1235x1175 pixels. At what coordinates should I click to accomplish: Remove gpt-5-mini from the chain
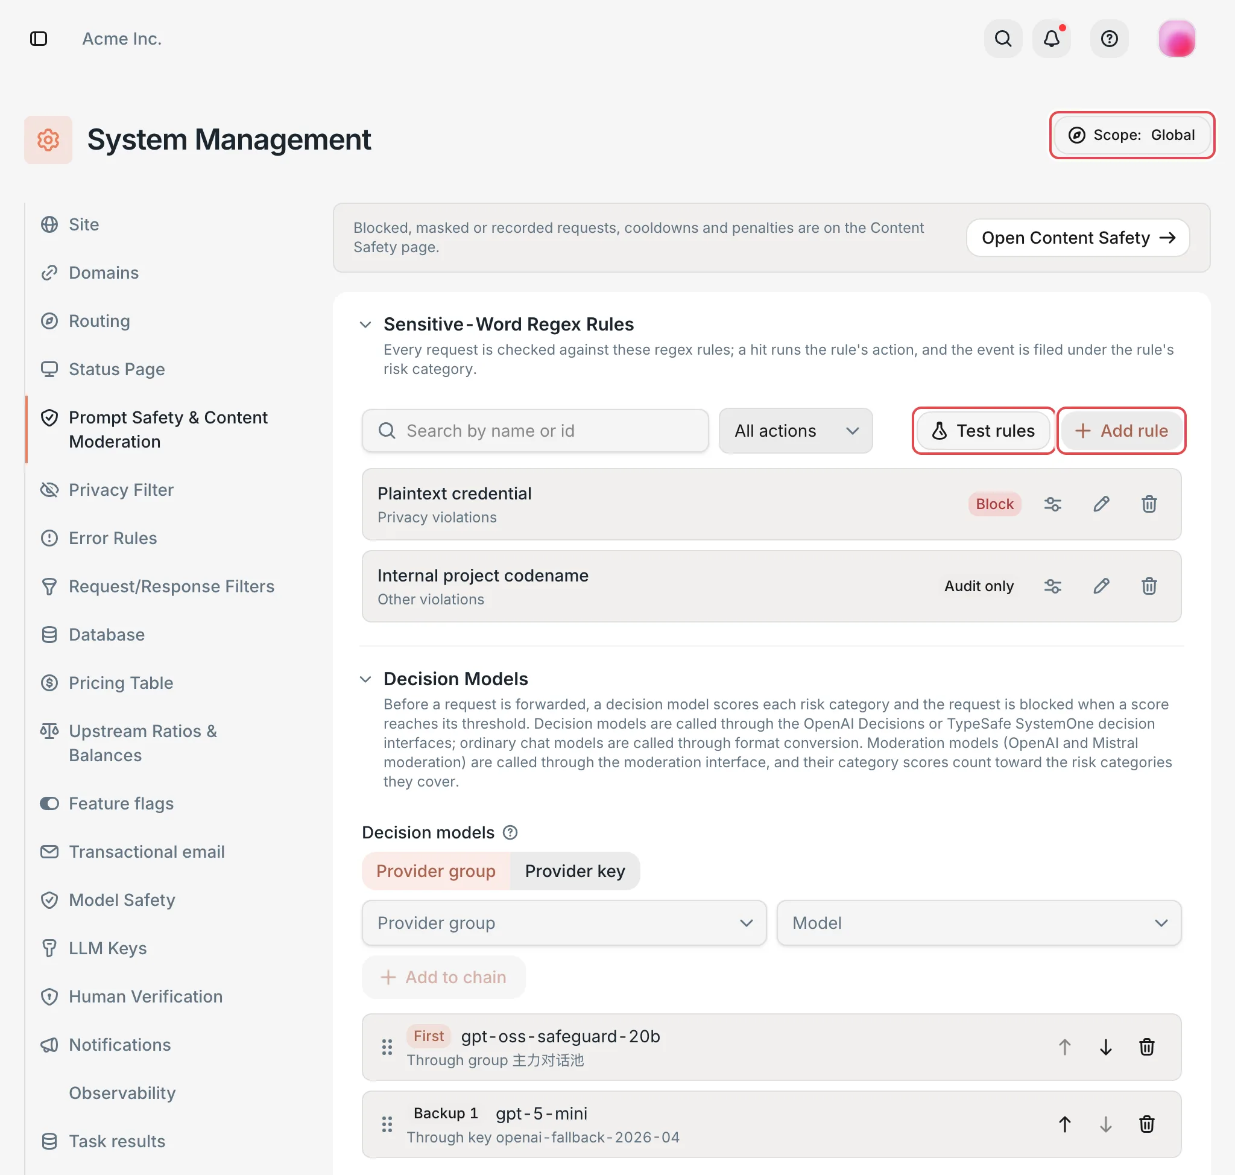tap(1146, 1124)
